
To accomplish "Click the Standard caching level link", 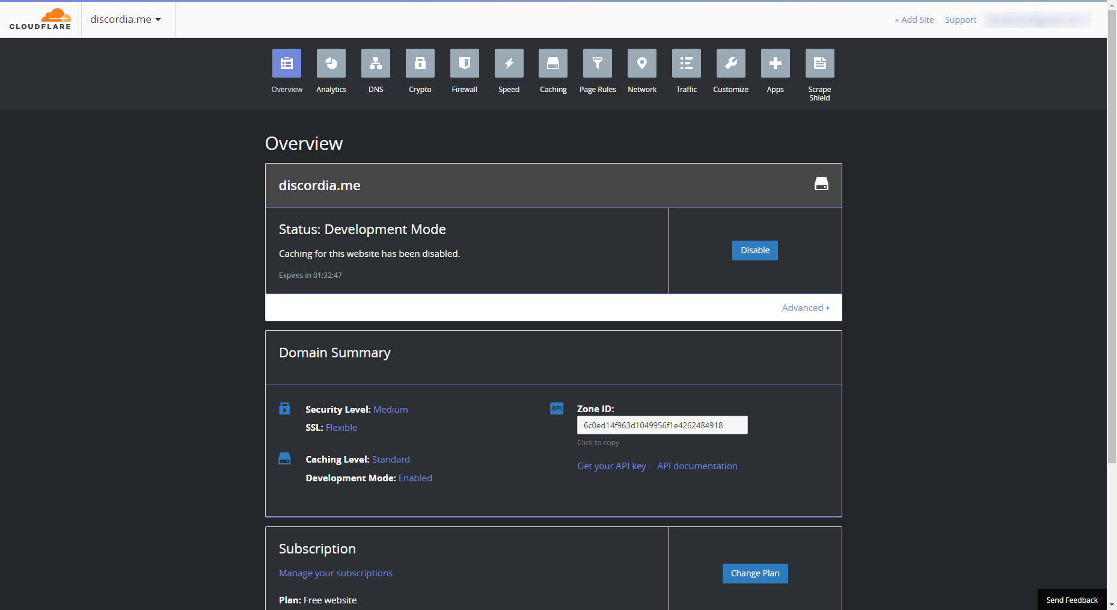I will tap(391, 460).
